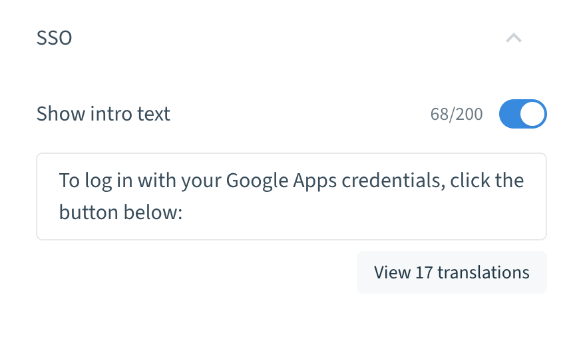Click the word "translations" on the button

(x=483, y=272)
